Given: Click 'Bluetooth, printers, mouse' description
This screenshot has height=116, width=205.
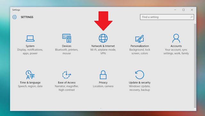Looking at the screenshot, I should [x=67, y=52].
